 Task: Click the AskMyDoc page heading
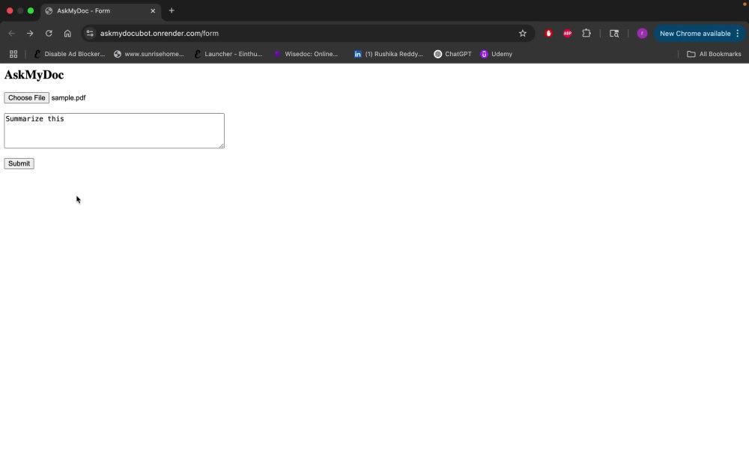click(x=34, y=75)
